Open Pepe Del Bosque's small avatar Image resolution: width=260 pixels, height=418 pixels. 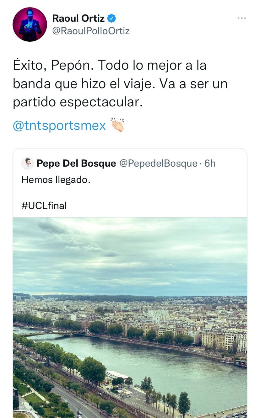28,163
